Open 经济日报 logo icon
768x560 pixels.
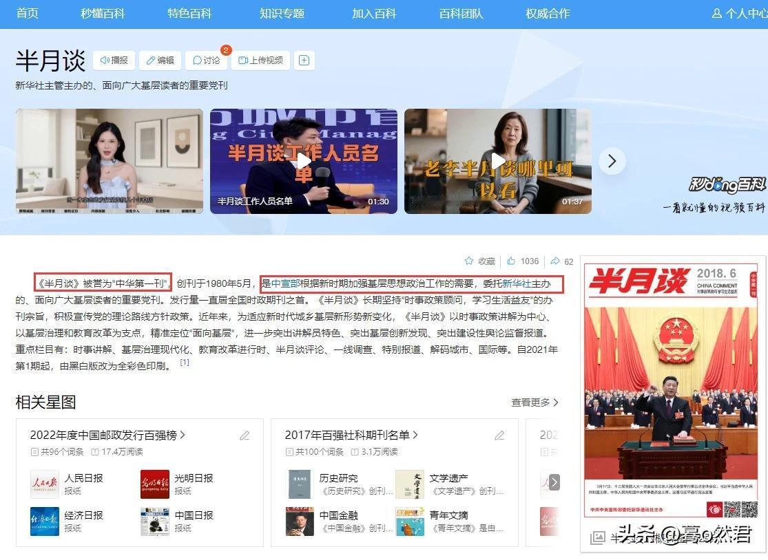(x=45, y=521)
